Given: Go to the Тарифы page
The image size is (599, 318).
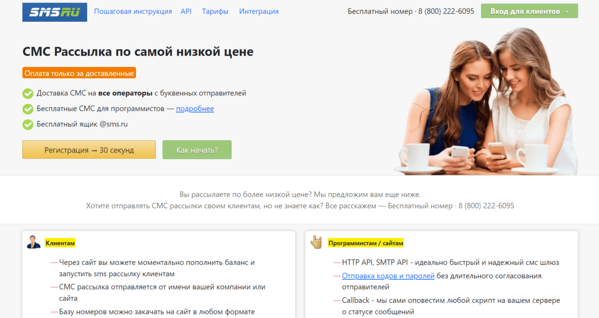Looking at the screenshot, I should 215,11.
